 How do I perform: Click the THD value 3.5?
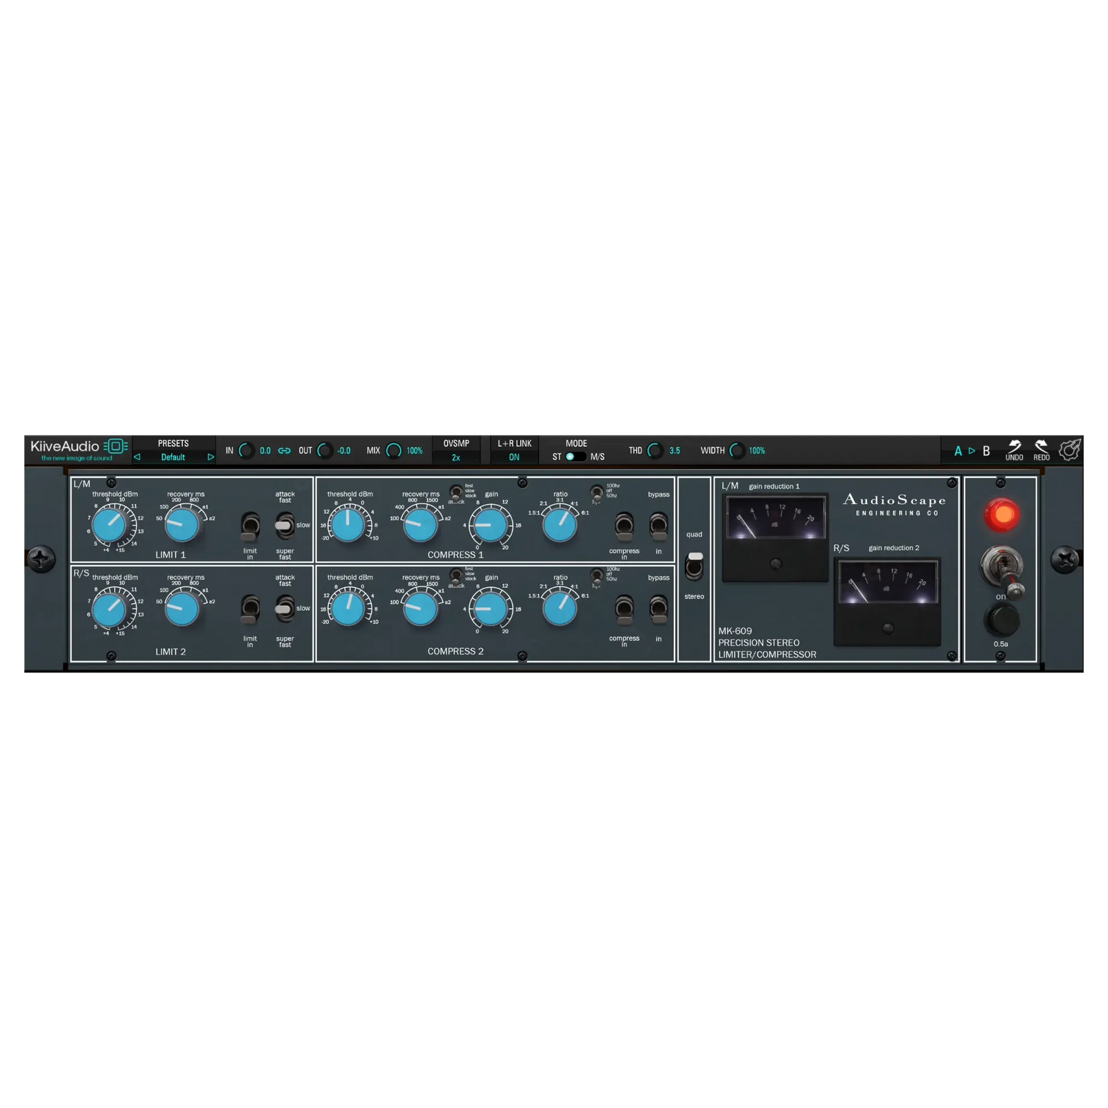(x=674, y=451)
